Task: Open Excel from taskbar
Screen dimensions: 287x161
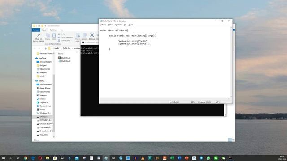Action: [172, 158]
